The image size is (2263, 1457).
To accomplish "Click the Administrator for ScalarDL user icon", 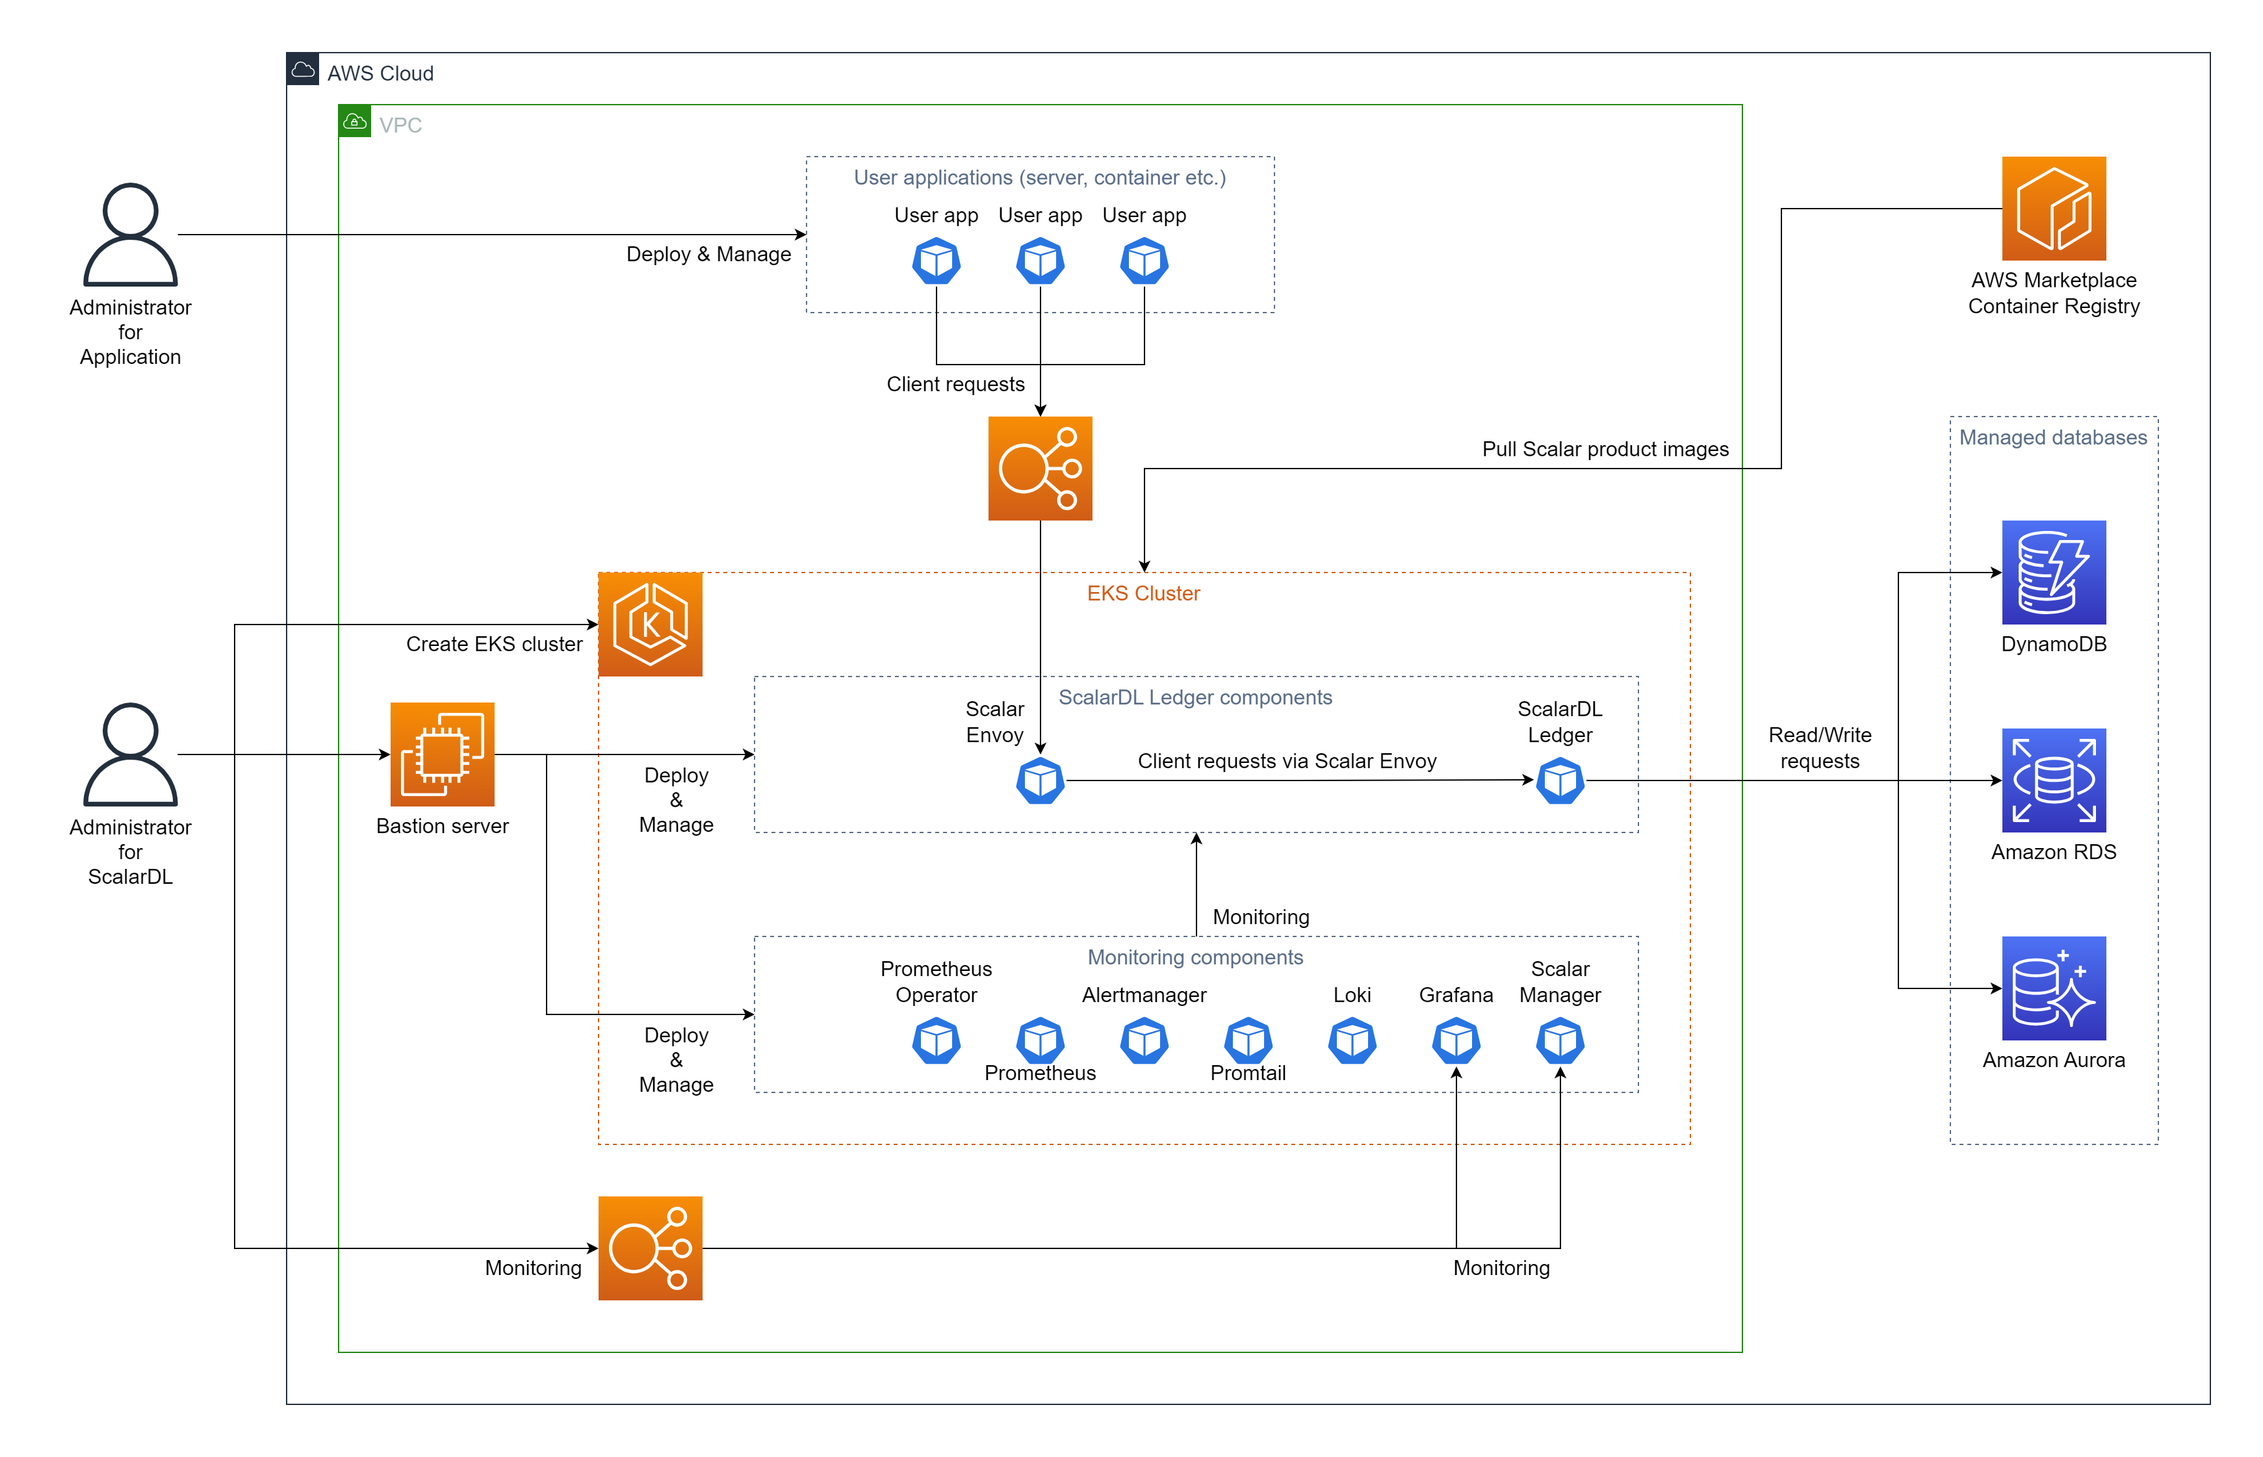I will click(129, 754).
